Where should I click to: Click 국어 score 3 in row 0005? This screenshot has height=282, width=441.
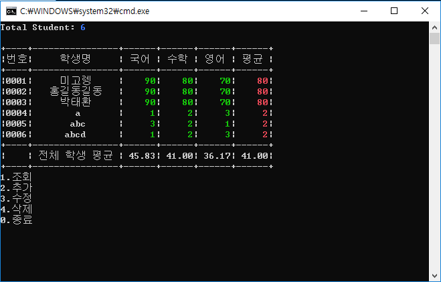click(x=153, y=124)
